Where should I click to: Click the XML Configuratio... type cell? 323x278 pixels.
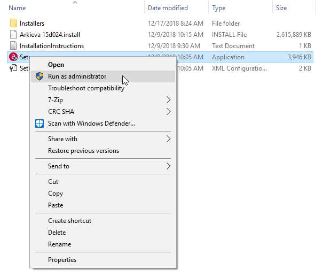click(x=239, y=68)
